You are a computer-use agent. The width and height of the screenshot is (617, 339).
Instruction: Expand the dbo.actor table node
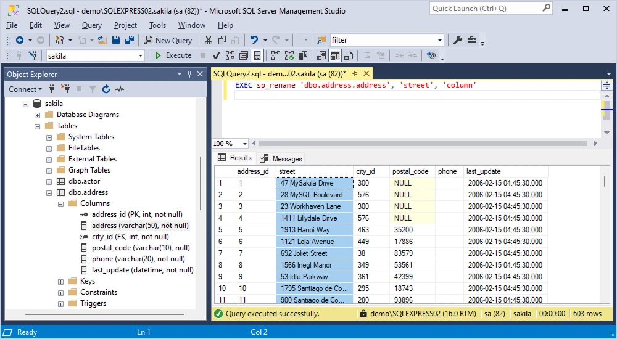click(x=49, y=182)
